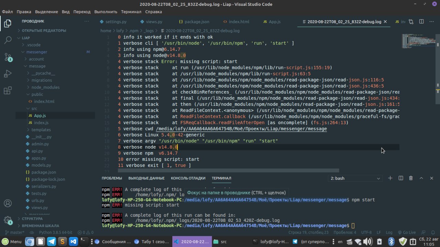Open the Extensions view in activity bar
The height and width of the screenshot is (247, 440).
pyautogui.click(x=8, y=91)
